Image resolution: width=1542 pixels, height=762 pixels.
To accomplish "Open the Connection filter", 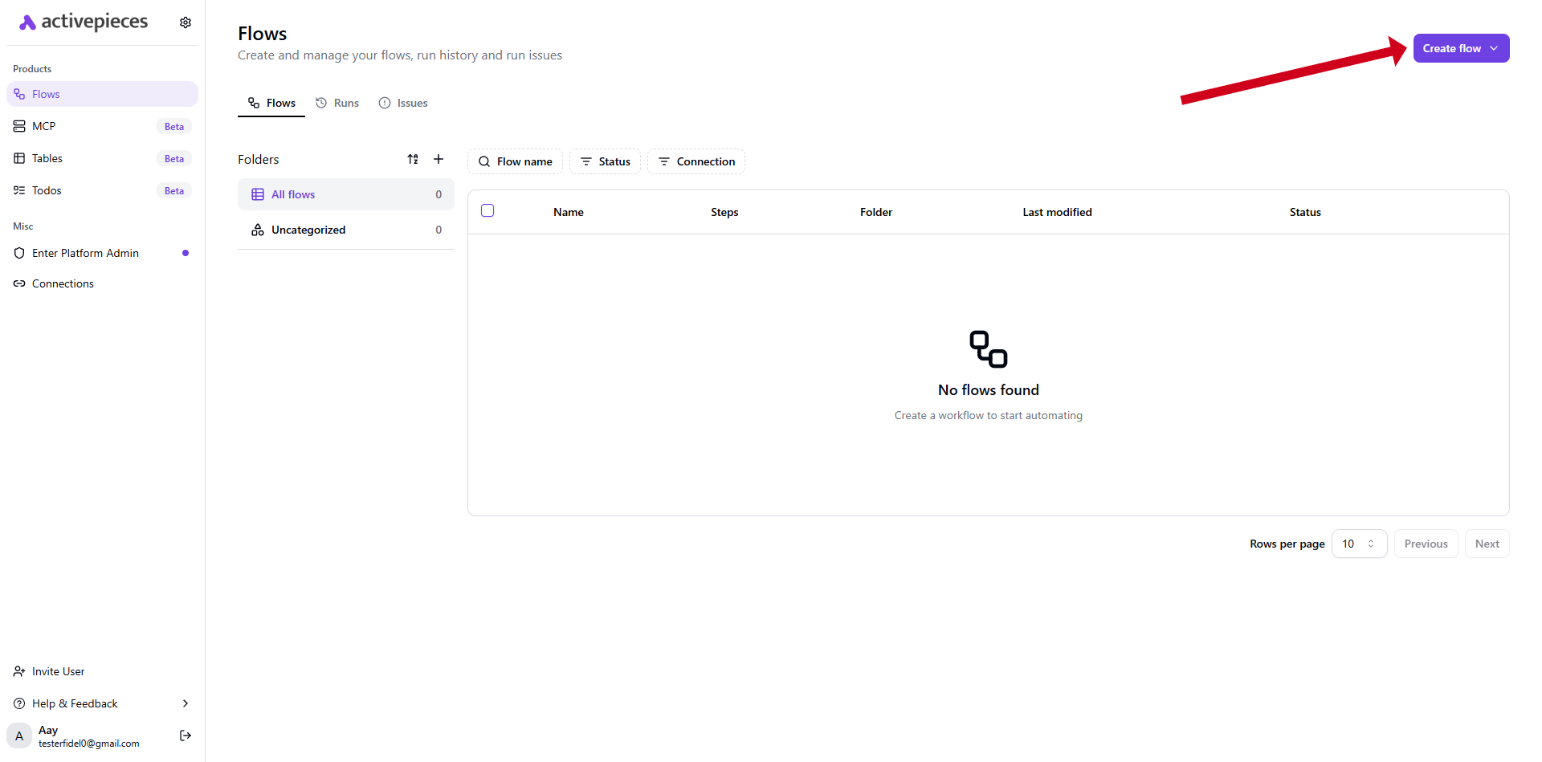I will click(x=696, y=161).
